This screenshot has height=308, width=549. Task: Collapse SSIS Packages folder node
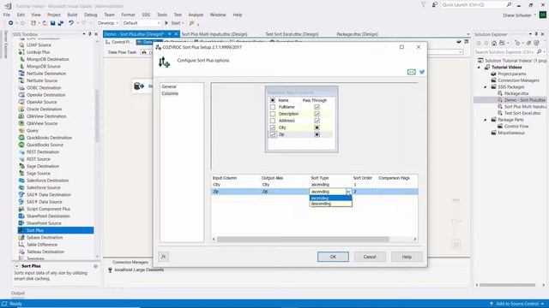486,87
